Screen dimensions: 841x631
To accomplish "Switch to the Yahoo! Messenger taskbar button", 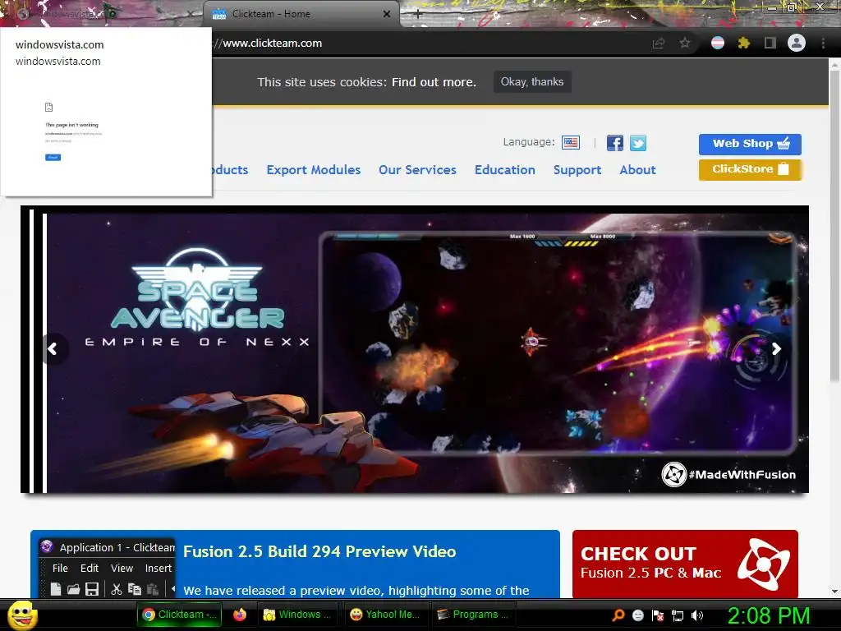I will pos(386,615).
